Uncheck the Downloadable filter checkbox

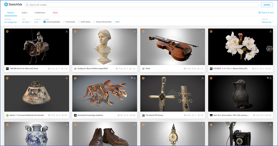click(x=45, y=22)
